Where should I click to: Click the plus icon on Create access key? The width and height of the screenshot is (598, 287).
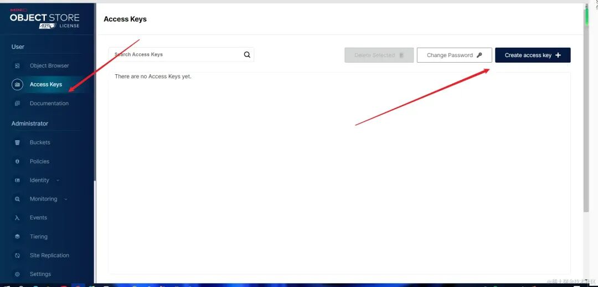(x=558, y=55)
